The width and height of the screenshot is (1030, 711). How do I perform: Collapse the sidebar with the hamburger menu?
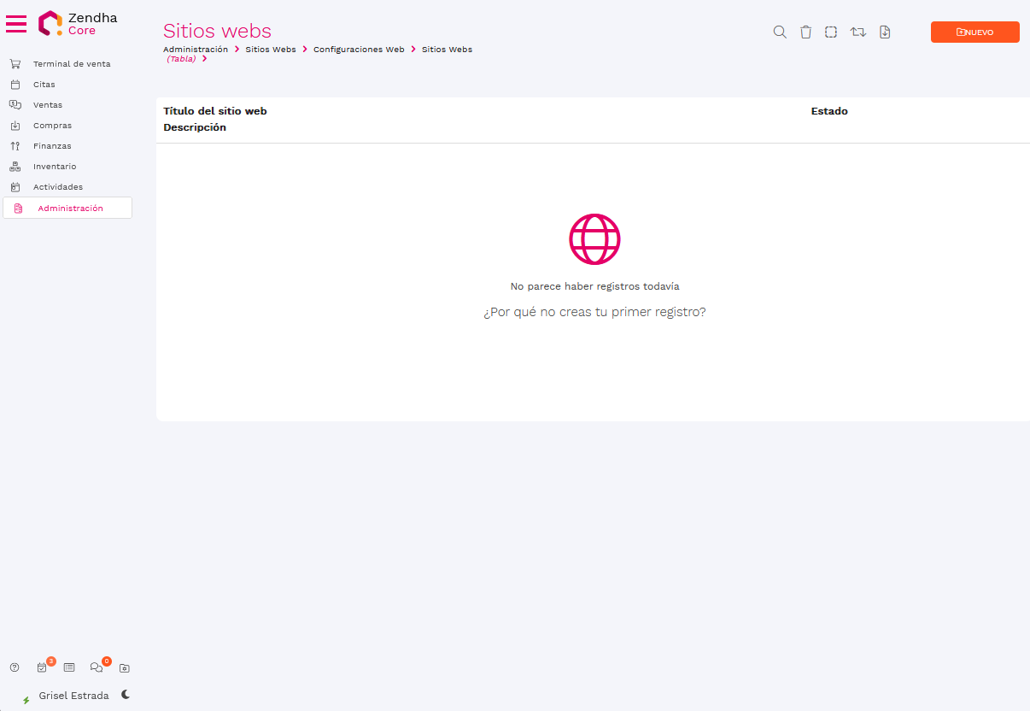coord(16,24)
